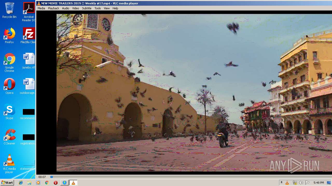
Task: Click the seek bar position handle
Action: pos(52,177)
